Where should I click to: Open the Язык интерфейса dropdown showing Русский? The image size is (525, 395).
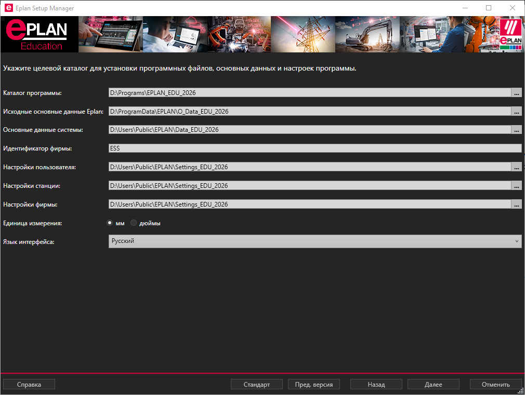click(315, 241)
